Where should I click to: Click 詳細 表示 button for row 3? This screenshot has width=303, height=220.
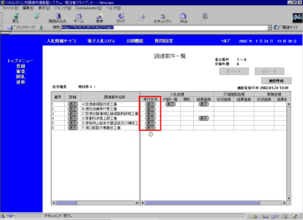coord(73,113)
